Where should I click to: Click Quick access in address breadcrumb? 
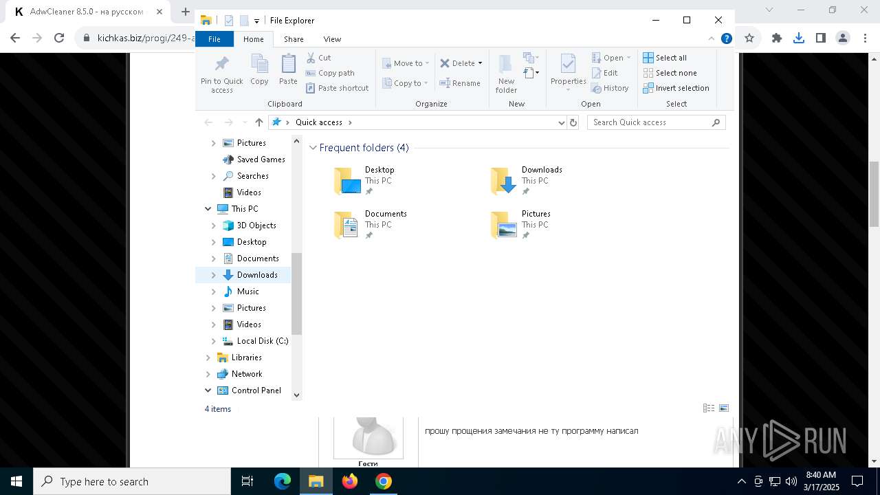[319, 122]
